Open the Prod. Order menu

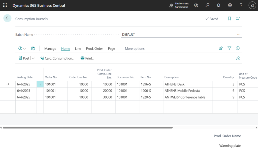pyautogui.click(x=94, y=49)
